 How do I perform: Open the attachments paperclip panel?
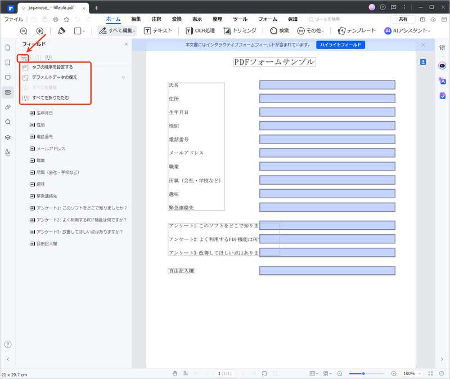(8, 107)
